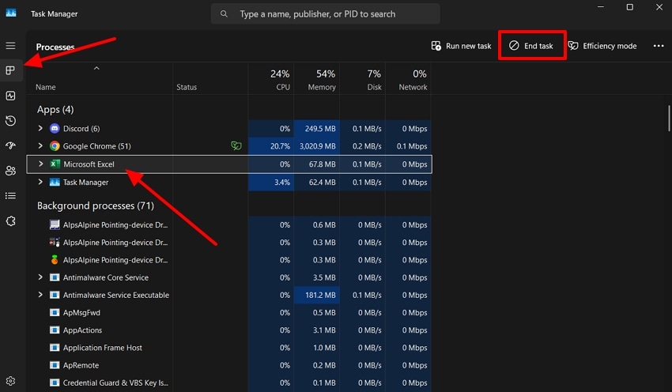Click the 181.2 MB memory value
The image size is (672, 392).
[x=320, y=295]
